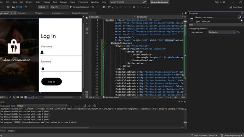Open the View menu

click(x=15, y=2)
